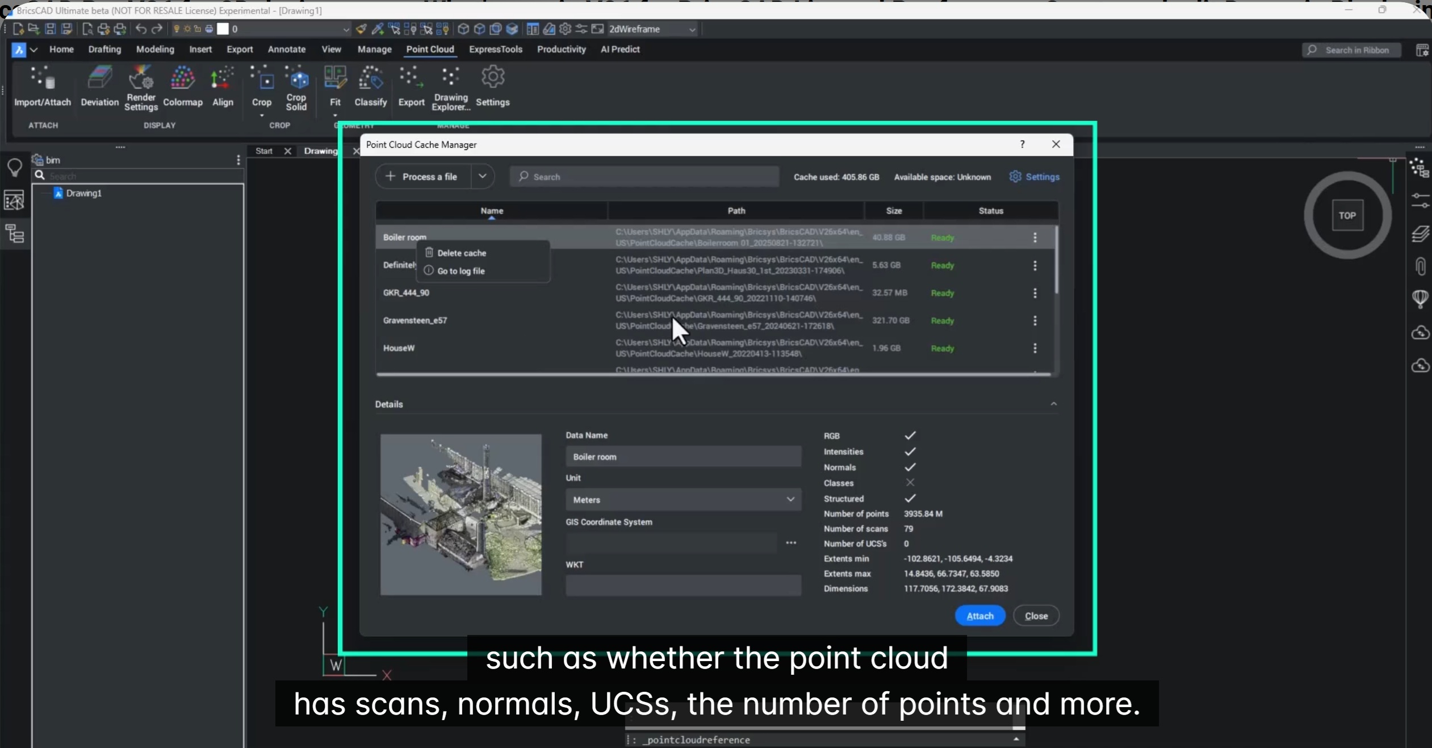Click the Attachments paperclip icon on right sidebar
Screen dimensions: 1432x748
click(x=1421, y=266)
